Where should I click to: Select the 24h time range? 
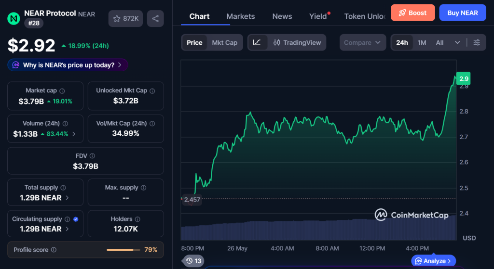tap(402, 42)
